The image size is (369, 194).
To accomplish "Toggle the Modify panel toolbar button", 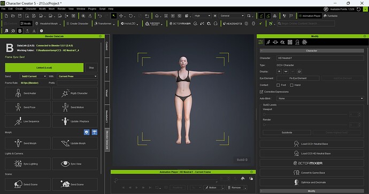I will [26, 24].
